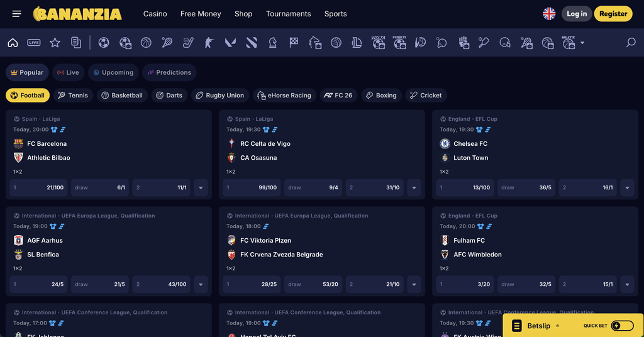
Task: Toggle the Quick Bet switch
Action: tap(622, 326)
